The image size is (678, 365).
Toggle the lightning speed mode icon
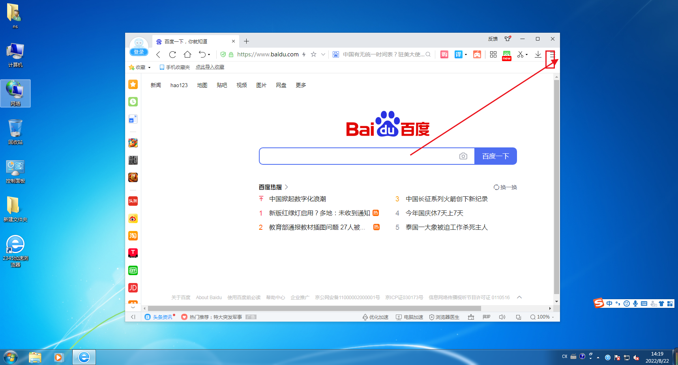(304, 54)
